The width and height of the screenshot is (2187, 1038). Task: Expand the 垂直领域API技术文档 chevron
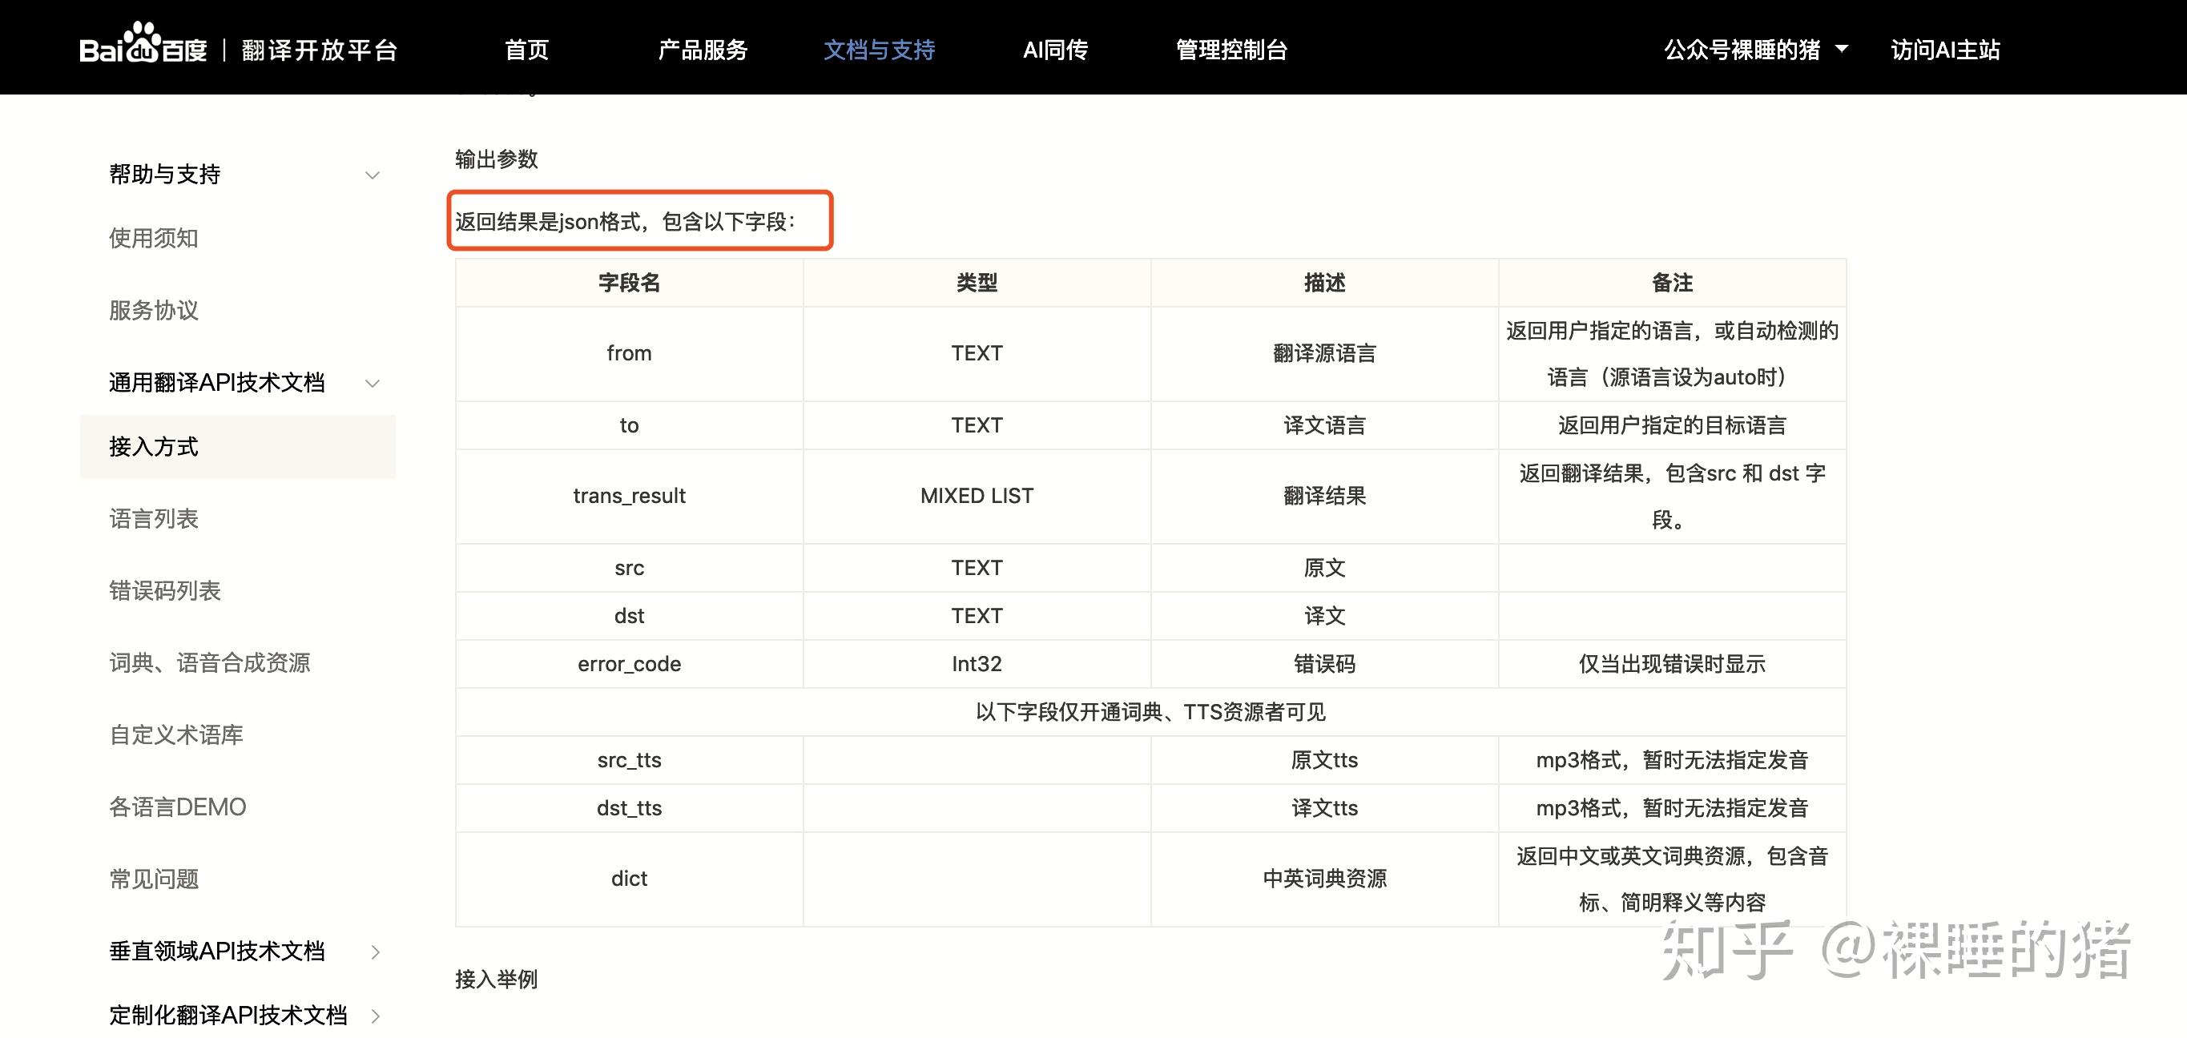tap(375, 952)
